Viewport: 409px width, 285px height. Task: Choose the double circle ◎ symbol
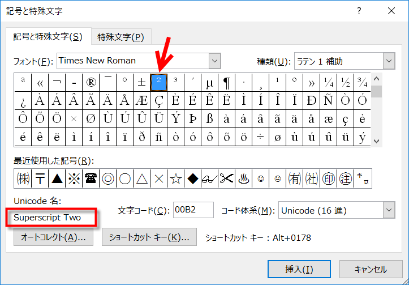click(107, 179)
